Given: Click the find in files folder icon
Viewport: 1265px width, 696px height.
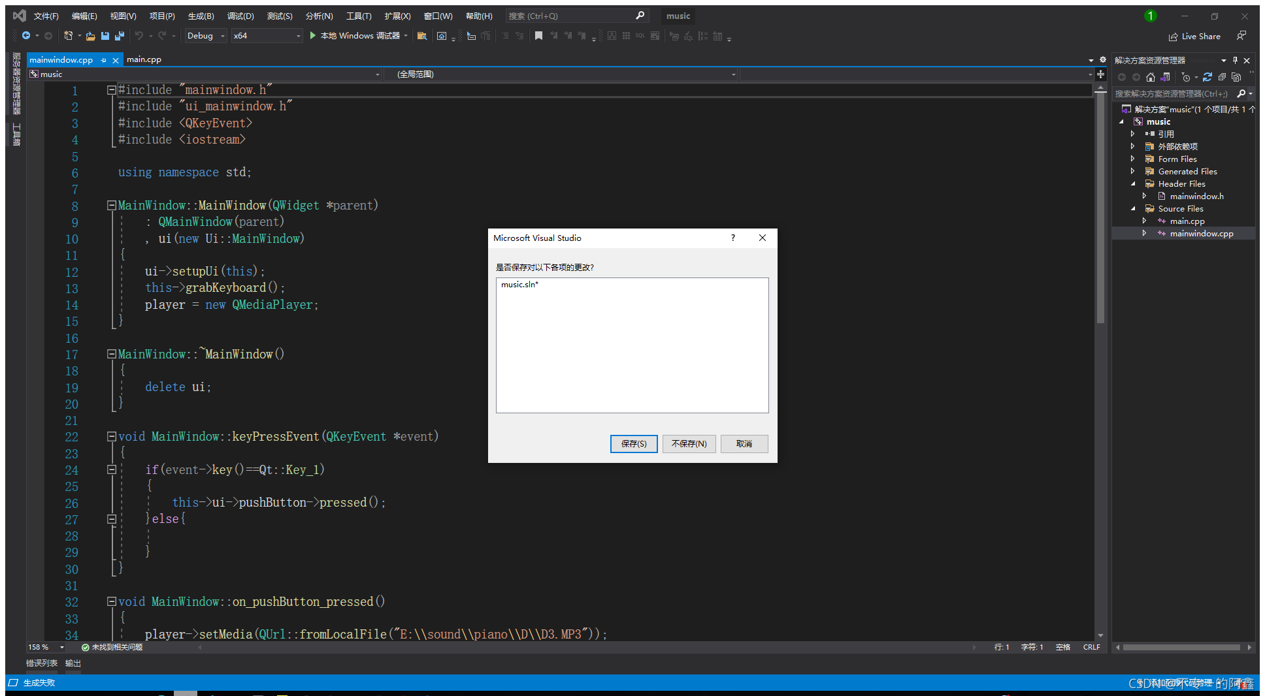Looking at the screenshot, I should click(422, 36).
